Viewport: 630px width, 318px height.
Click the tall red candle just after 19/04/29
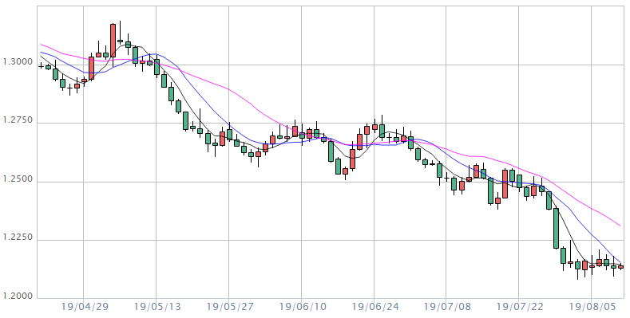[91, 69]
